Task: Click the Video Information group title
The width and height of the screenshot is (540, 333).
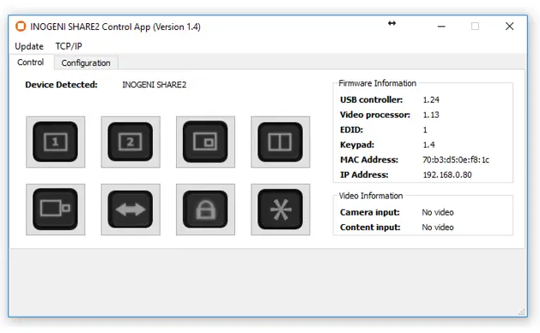Action: pos(371,196)
